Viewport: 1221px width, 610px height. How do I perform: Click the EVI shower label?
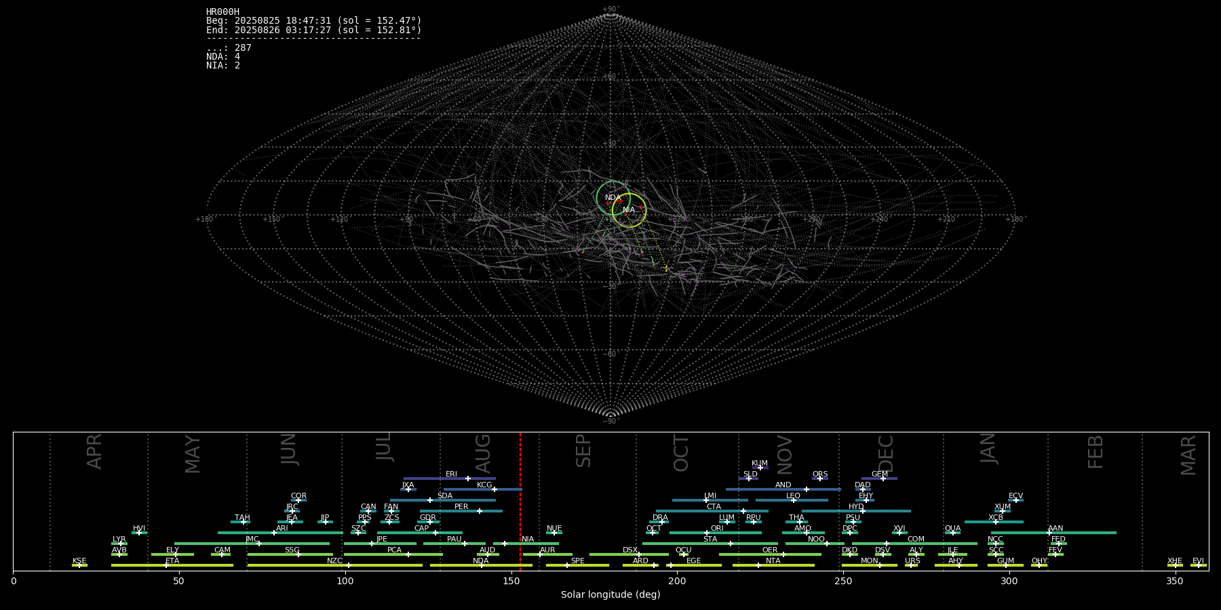pos(1198,561)
